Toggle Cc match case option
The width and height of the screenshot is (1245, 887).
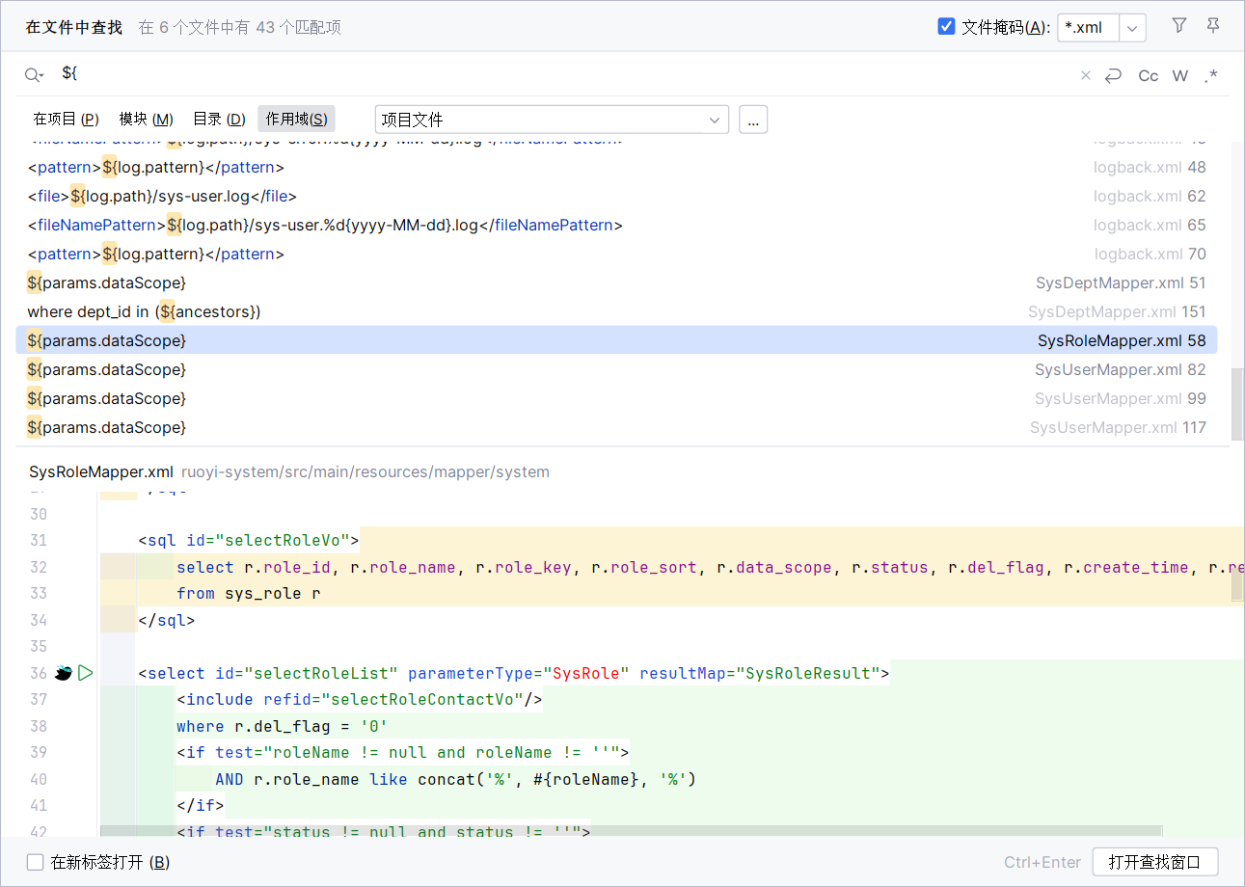(1148, 75)
